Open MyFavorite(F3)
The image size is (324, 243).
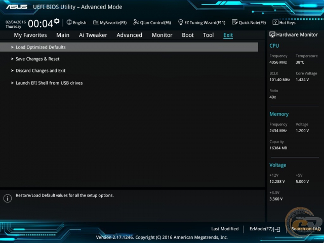pyautogui.click(x=113, y=22)
